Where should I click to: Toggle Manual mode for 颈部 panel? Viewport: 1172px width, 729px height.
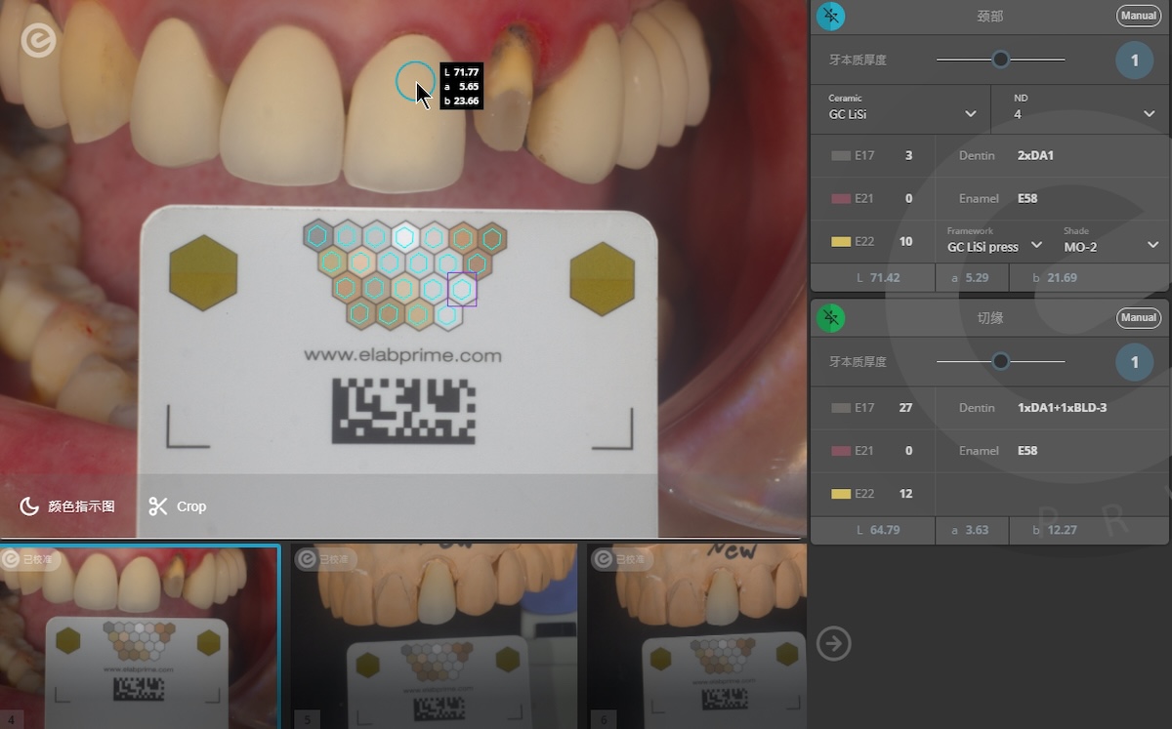[x=1139, y=16]
